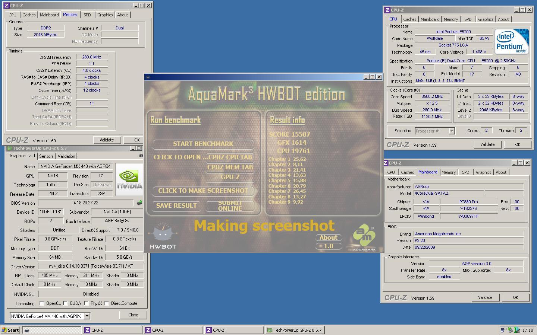
Task: Open the SPD tab in CPU-Z Memory window
Action: click(87, 15)
